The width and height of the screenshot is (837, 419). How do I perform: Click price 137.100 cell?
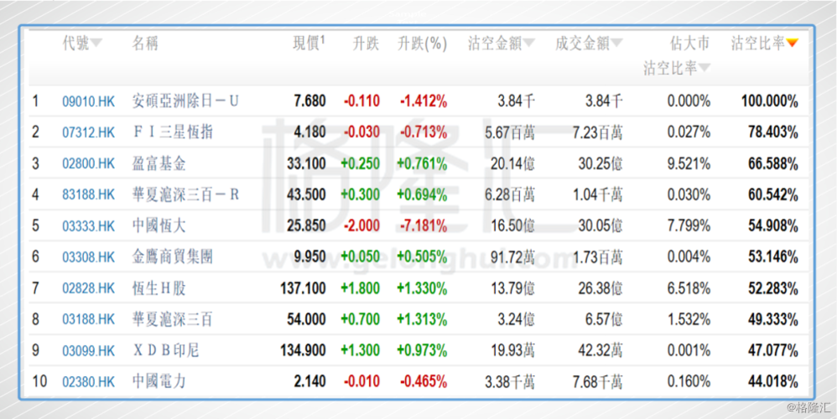303,288
